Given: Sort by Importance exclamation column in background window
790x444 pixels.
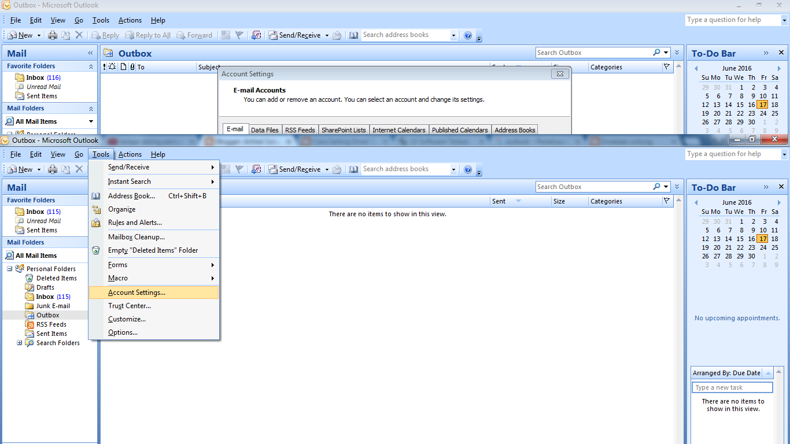Looking at the screenshot, I should [105, 67].
